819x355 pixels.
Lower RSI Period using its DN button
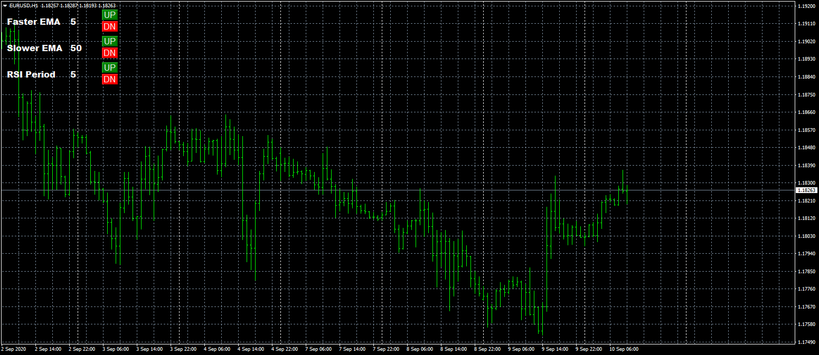110,79
